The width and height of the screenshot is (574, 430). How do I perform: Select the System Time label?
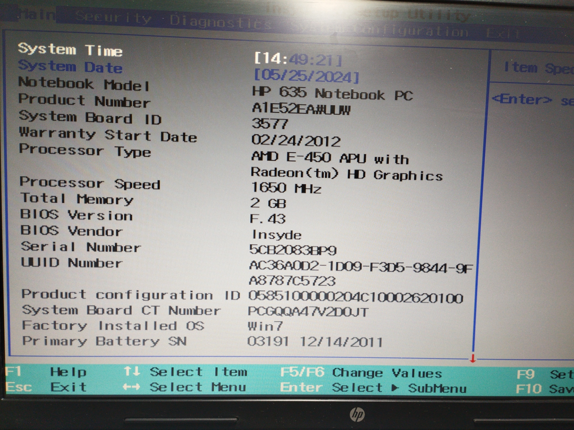tap(70, 50)
